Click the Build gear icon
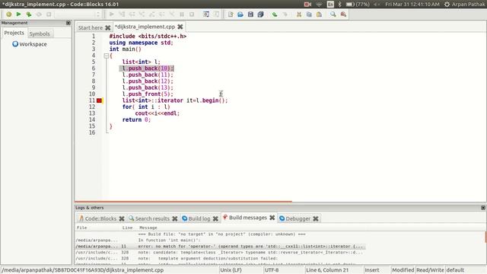The image size is (487, 274). 8,14
